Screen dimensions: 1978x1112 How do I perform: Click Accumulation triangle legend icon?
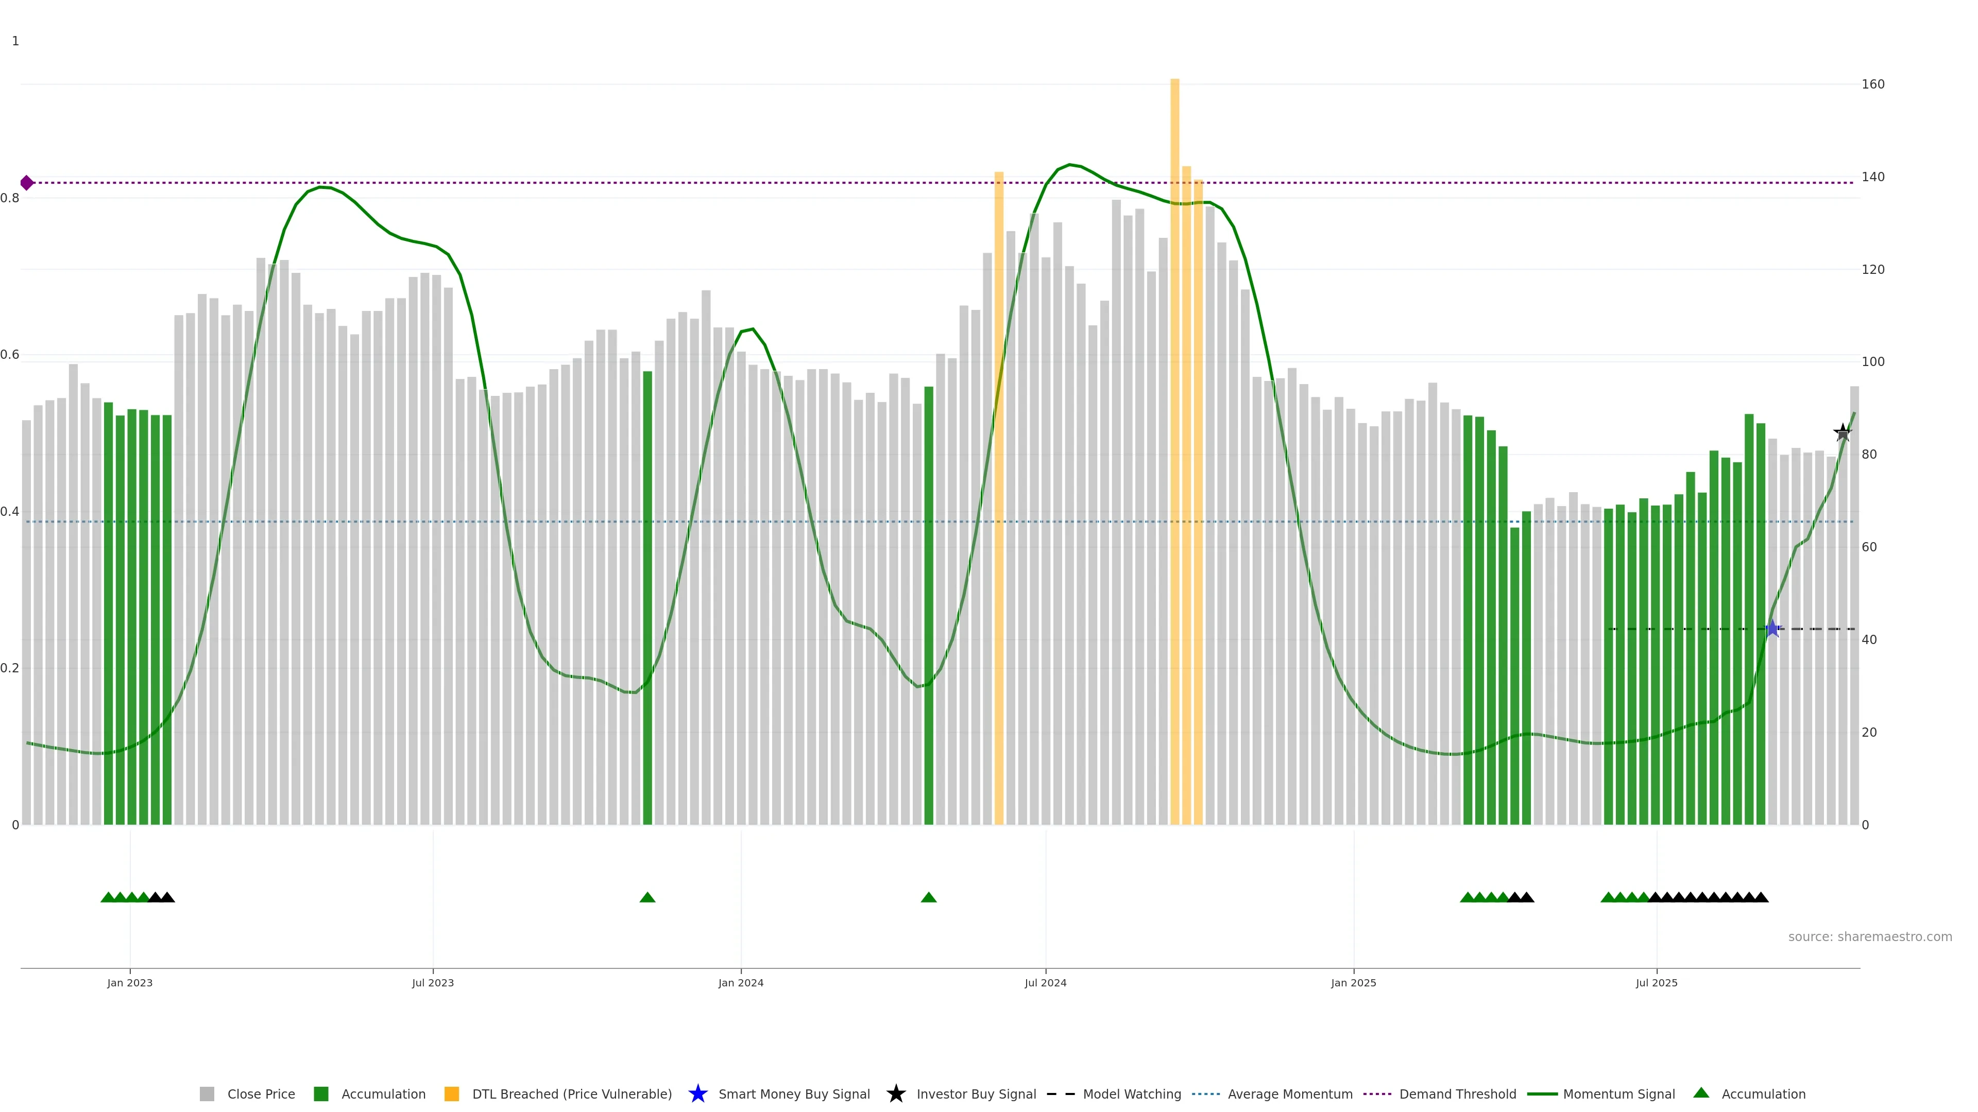[1701, 1093]
